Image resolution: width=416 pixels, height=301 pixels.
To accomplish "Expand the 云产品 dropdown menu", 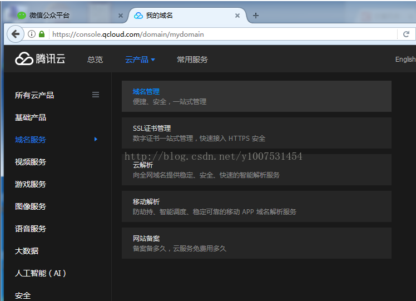I will click(x=140, y=60).
